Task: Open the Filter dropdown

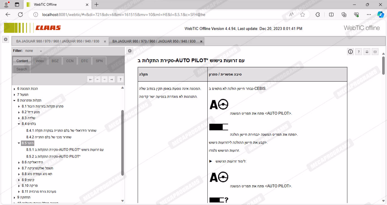Action: pos(41,51)
